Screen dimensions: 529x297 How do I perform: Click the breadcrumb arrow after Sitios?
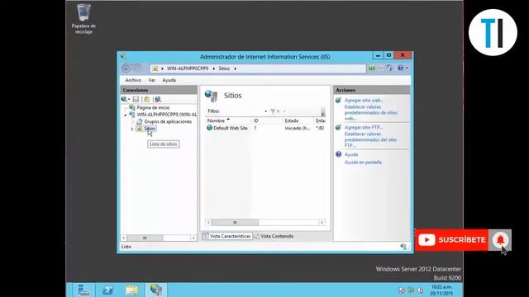click(x=235, y=68)
